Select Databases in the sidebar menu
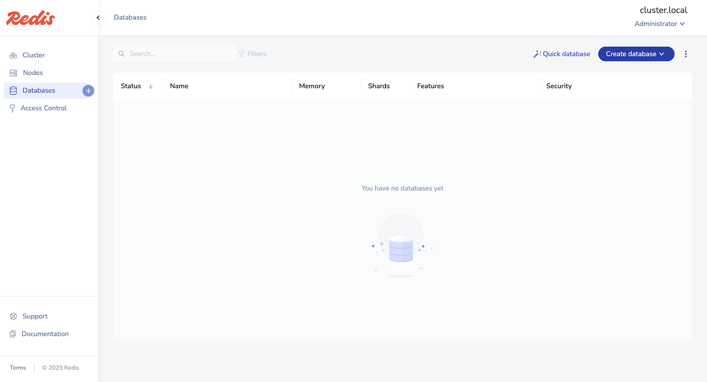Viewport: 707px width, 382px height. pyautogui.click(x=39, y=90)
